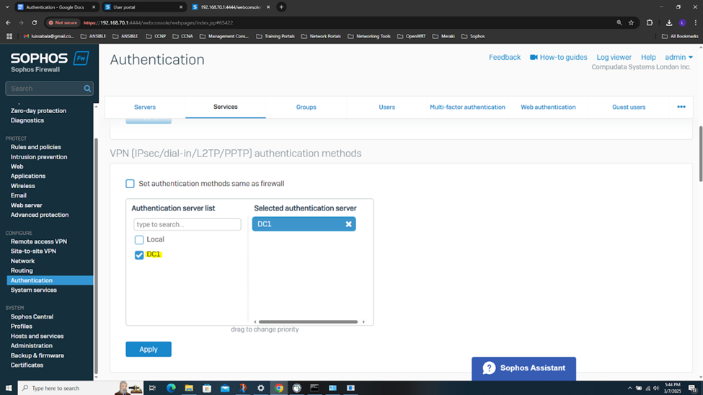The width and height of the screenshot is (703, 395).
Task: Switch to the Servers tab
Action: pos(145,107)
